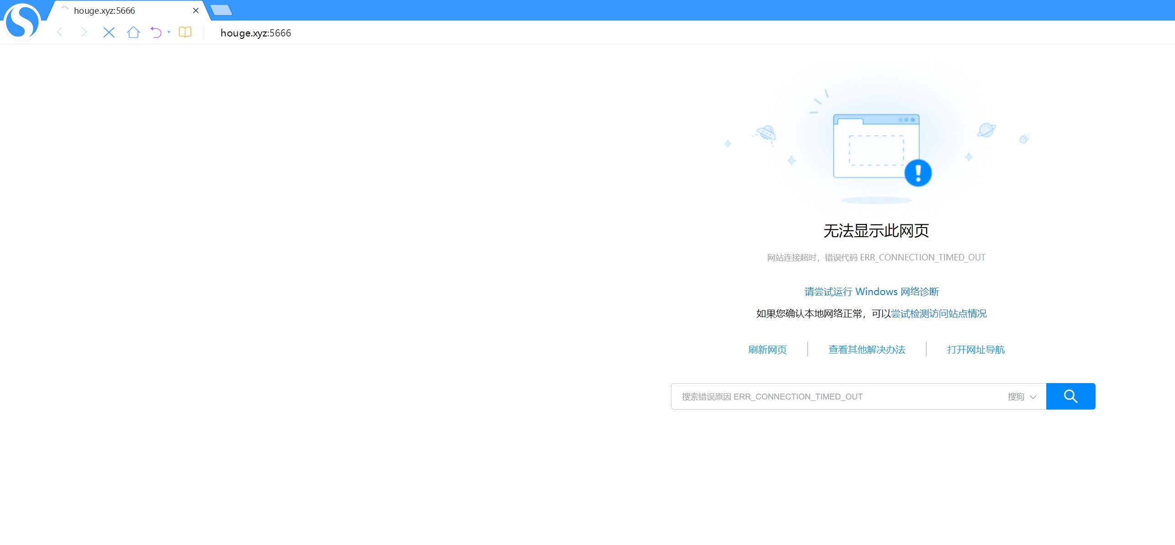Screen dimensions: 1175x545
Task: Run Windows 网络诊断 link
Action: pos(871,291)
